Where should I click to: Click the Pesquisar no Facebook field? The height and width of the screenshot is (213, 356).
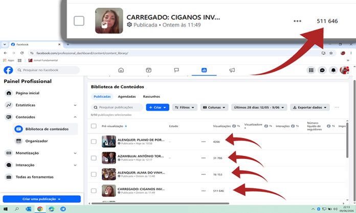click(x=48, y=70)
